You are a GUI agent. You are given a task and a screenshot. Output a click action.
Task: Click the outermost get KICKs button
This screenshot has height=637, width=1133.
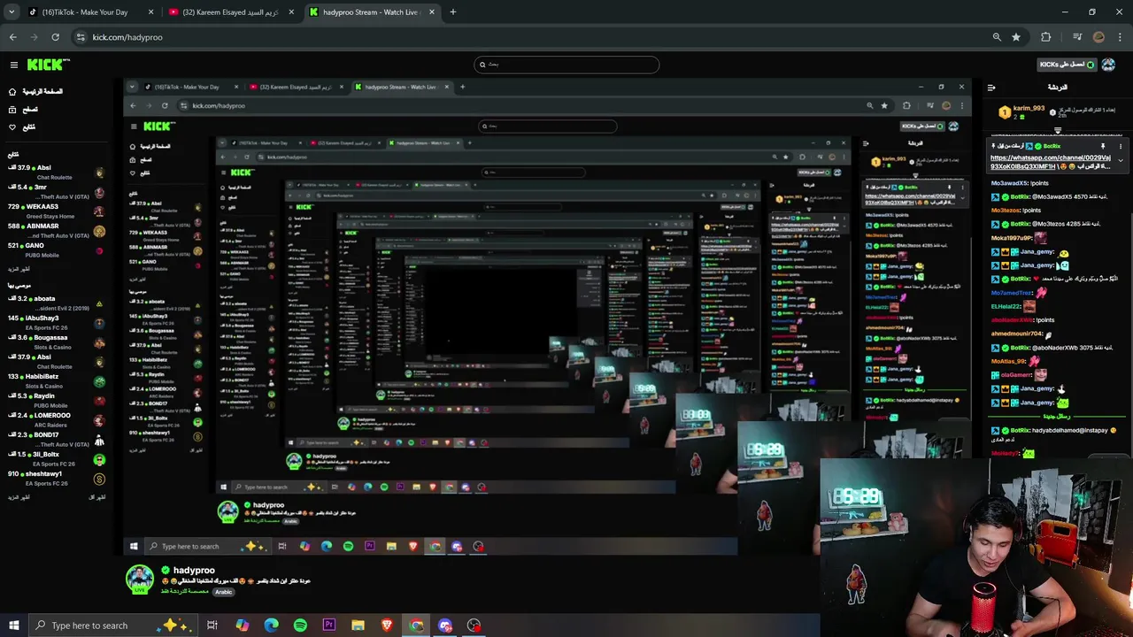pos(1067,65)
